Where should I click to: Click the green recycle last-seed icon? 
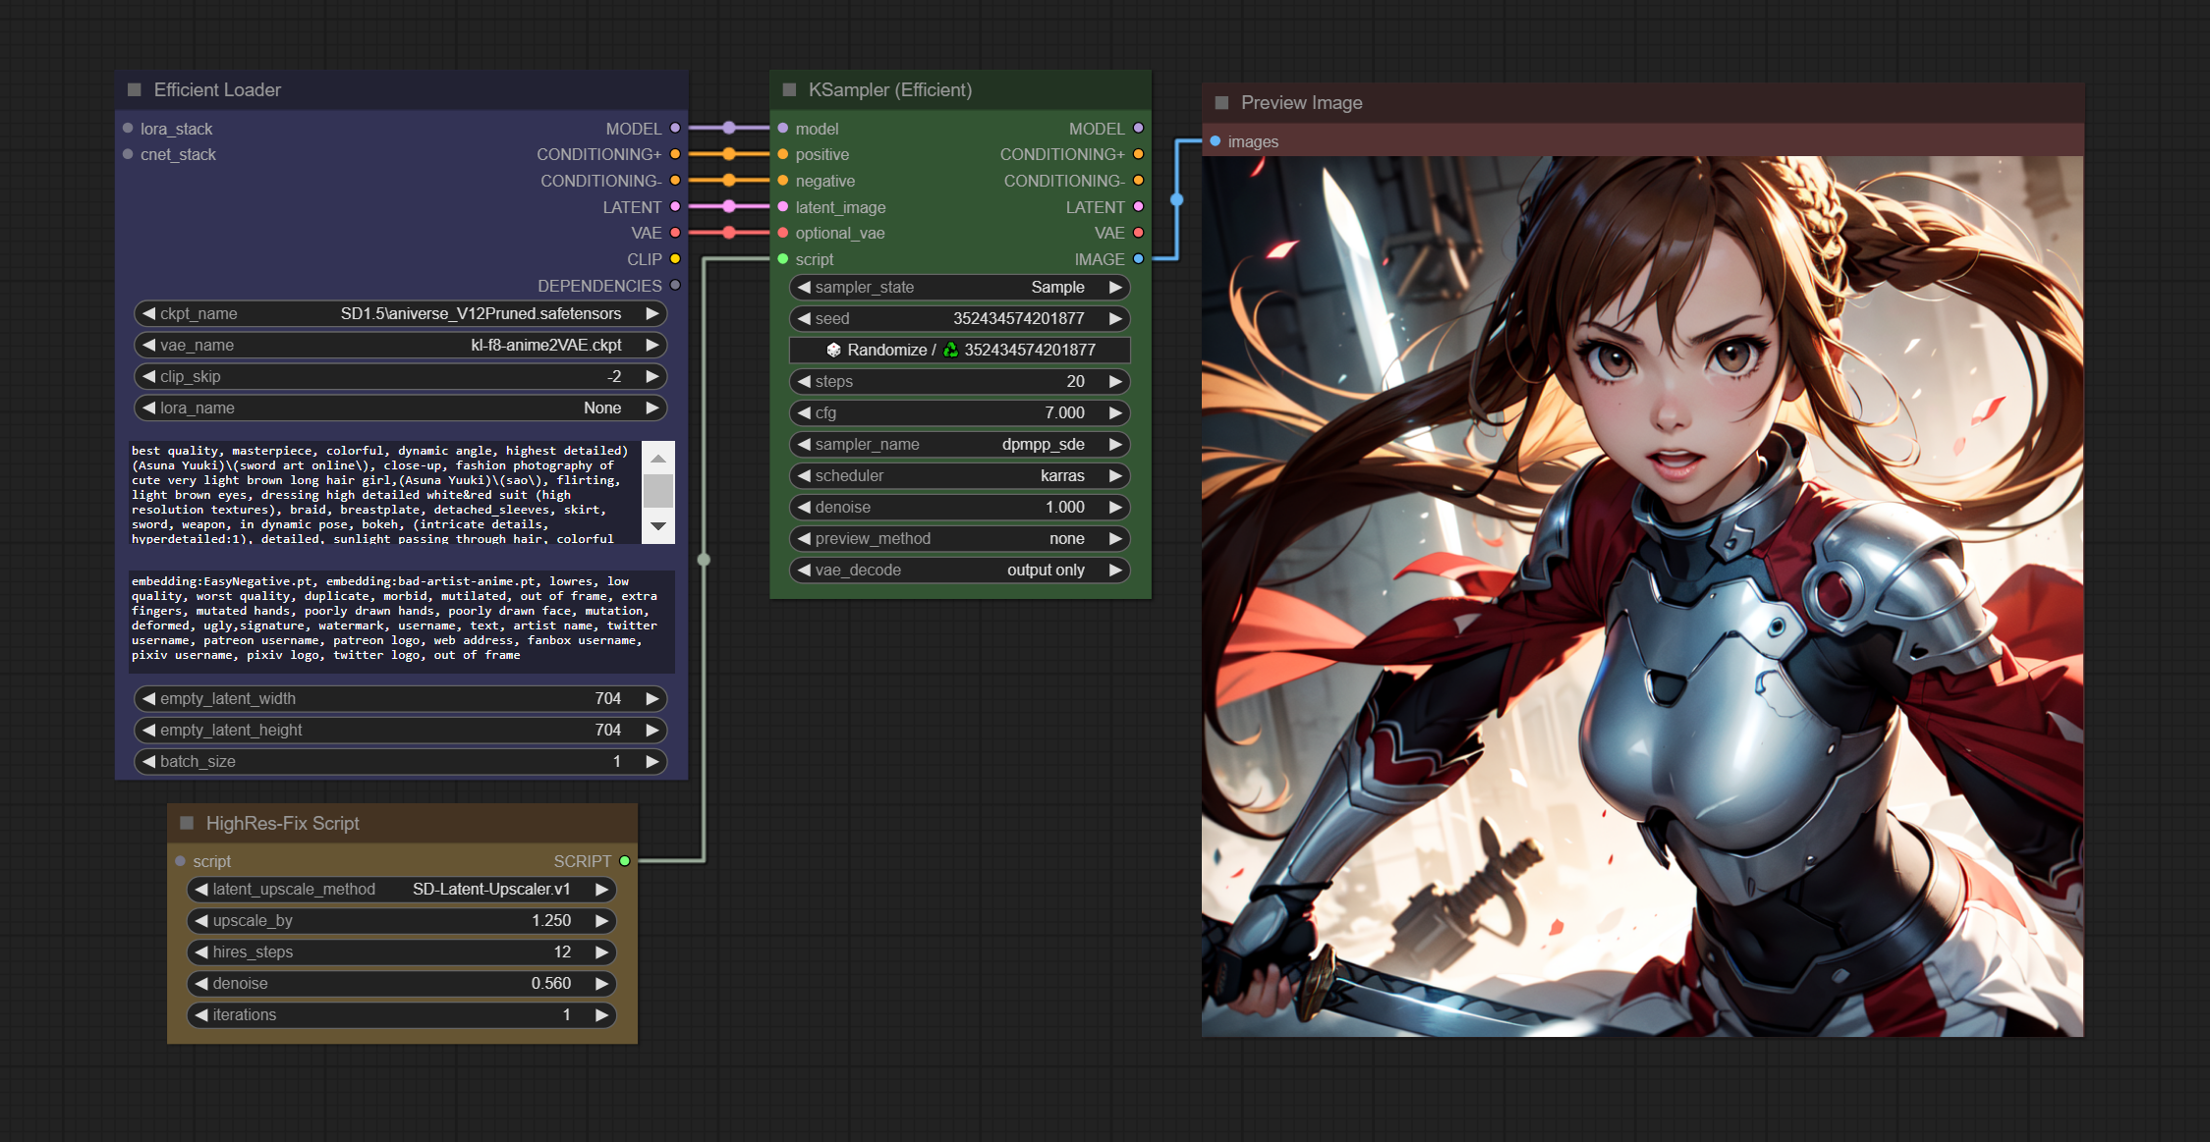pyautogui.click(x=950, y=350)
